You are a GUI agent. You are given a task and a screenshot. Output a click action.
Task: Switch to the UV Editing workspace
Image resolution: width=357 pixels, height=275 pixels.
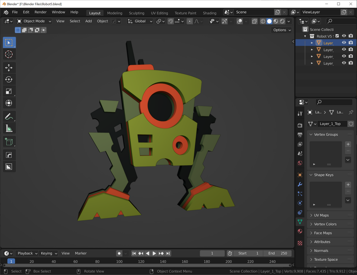[160, 13]
